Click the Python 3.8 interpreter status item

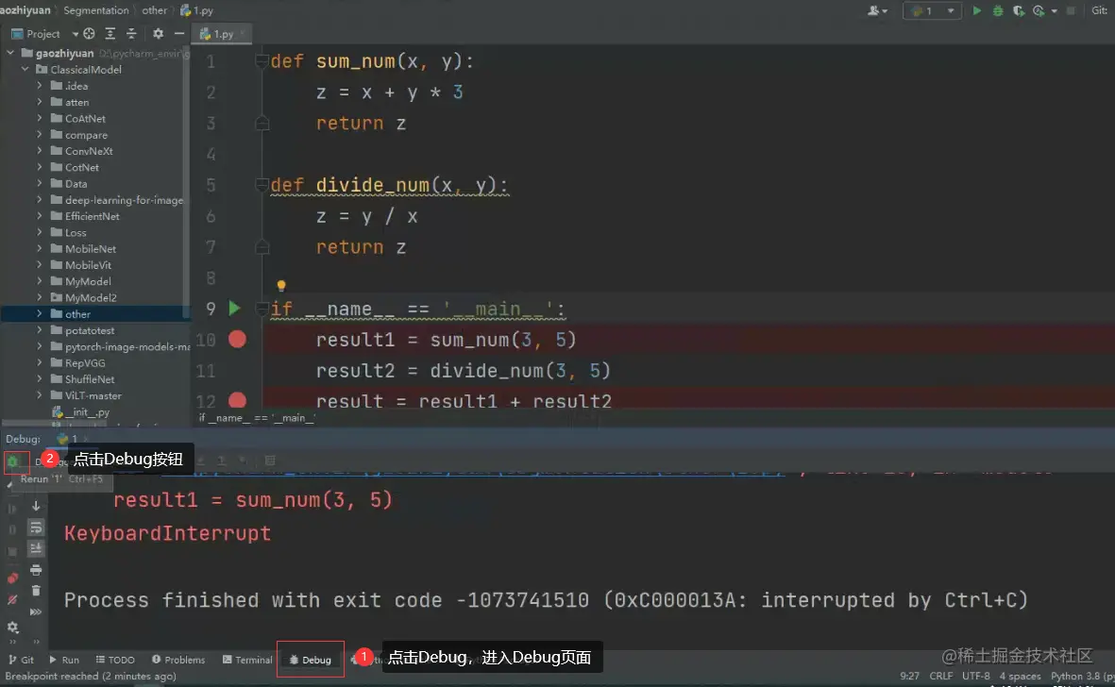pyautogui.click(x=1081, y=676)
